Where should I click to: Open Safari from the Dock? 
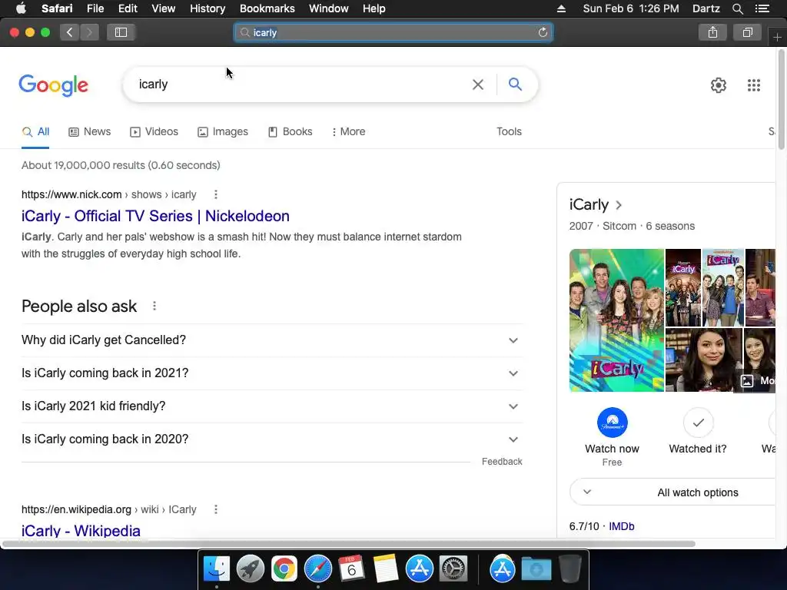(x=317, y=569)
